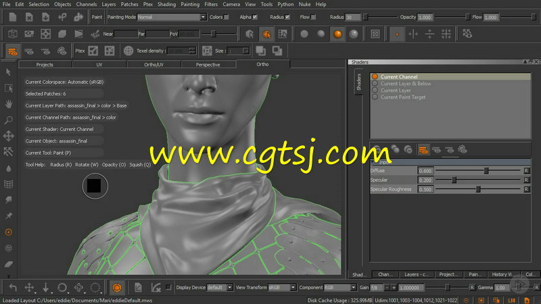Click the Specular value field

425,180
